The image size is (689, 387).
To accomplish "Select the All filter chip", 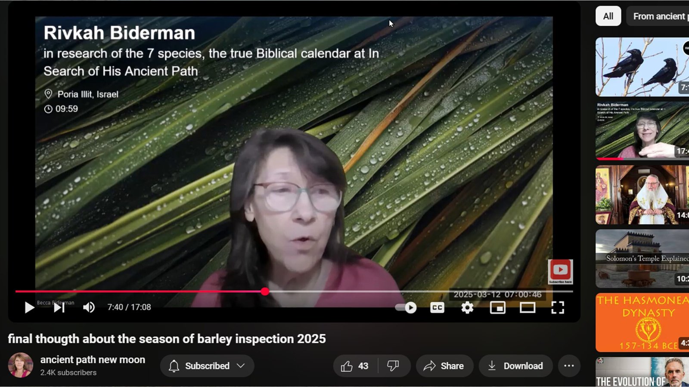I will [x=608, y=16].
